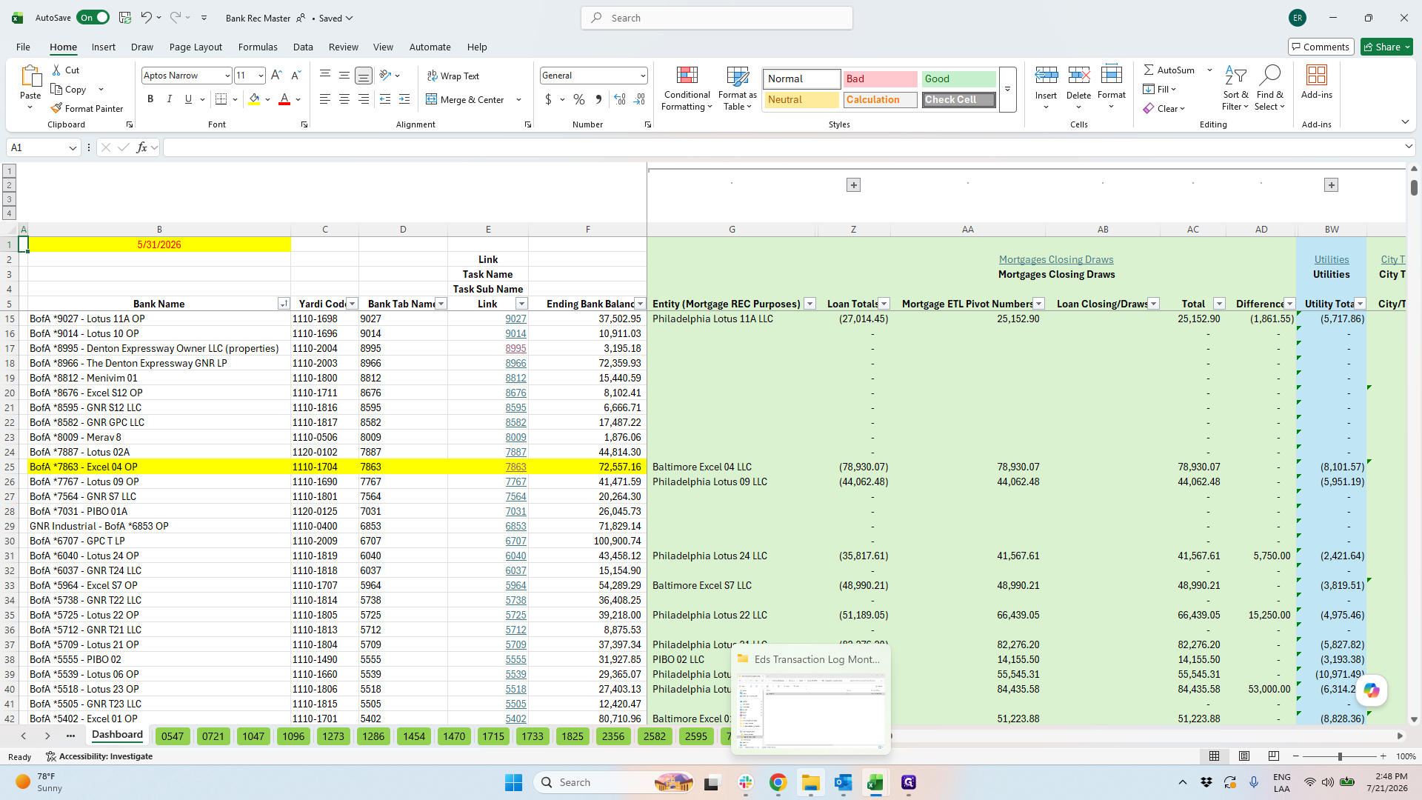Apply Percent Style format
1422x800 pixels.
[579, 99]
